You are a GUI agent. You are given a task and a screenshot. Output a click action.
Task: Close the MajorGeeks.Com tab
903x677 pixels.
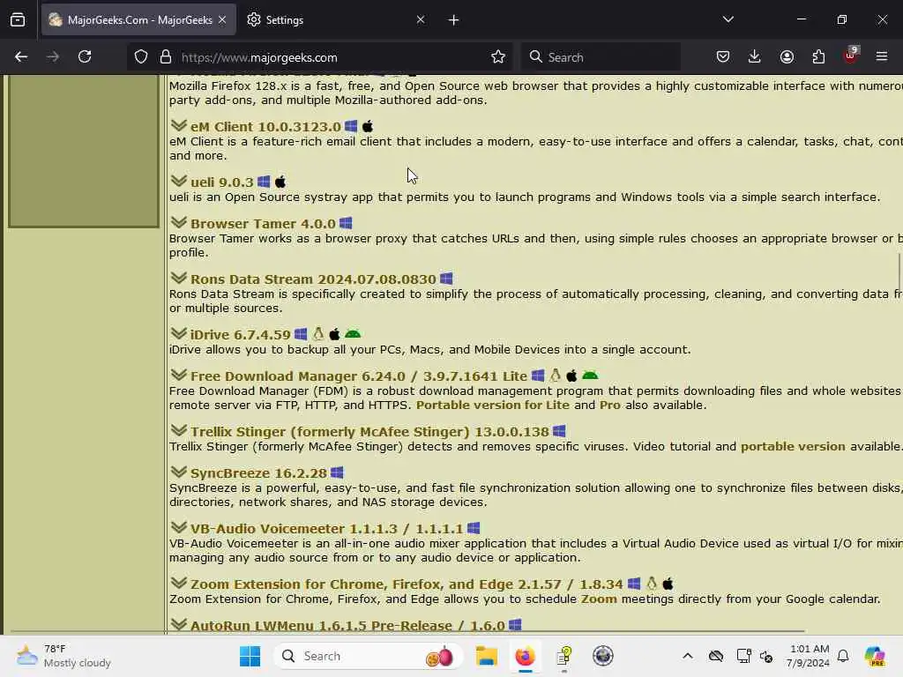point(222,19)
